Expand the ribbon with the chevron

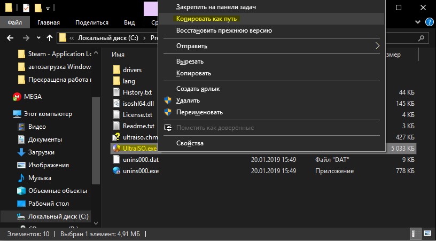(x=418, y=22)
